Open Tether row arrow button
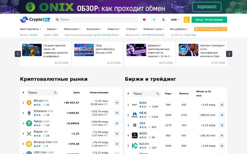The height and width of the screenshot is (154, 247). click(x=117, y=123)
